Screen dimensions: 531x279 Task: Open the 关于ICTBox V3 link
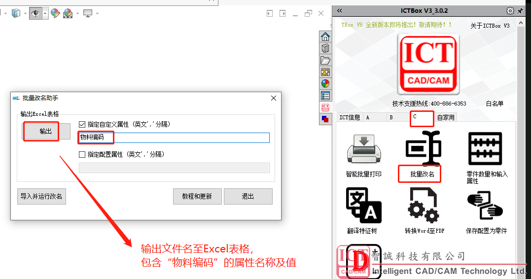click(x=490, y=26)
